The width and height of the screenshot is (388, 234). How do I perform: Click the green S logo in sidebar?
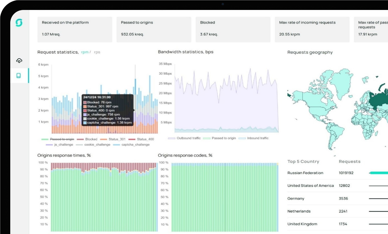(19, 23)
